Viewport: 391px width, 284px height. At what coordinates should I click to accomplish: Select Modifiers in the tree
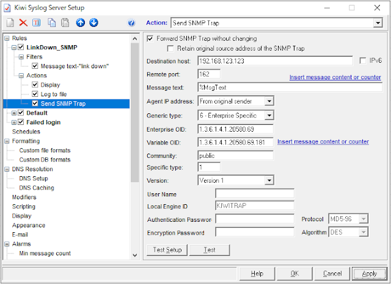click(x=24, y=197)
